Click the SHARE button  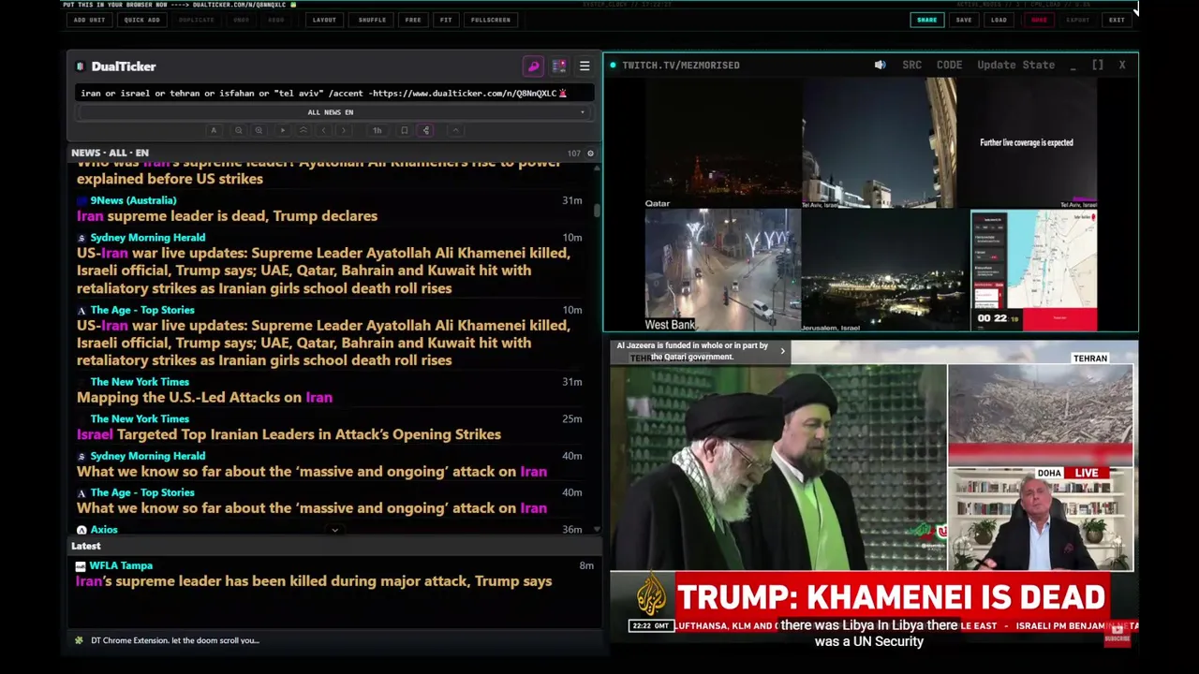pyautogui.click(x=926, y=20)
